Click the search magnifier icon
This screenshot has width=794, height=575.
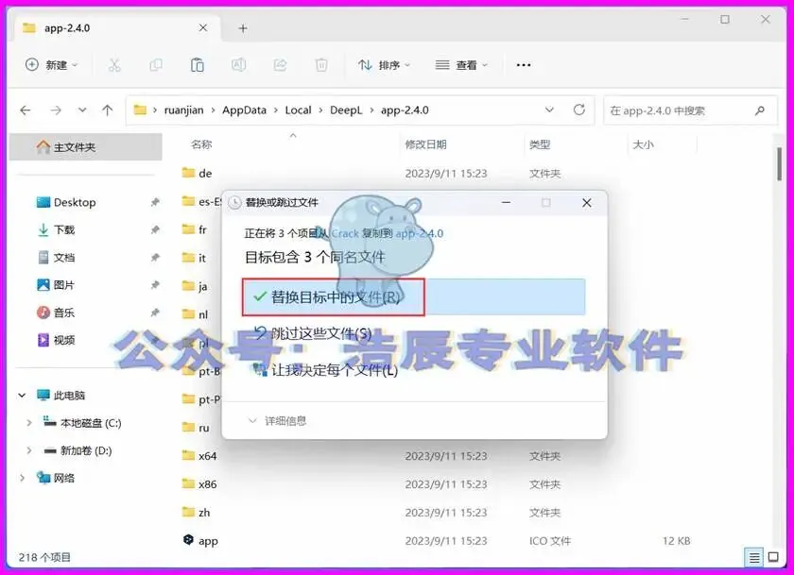pyautogui.click(x=760, y=110)
